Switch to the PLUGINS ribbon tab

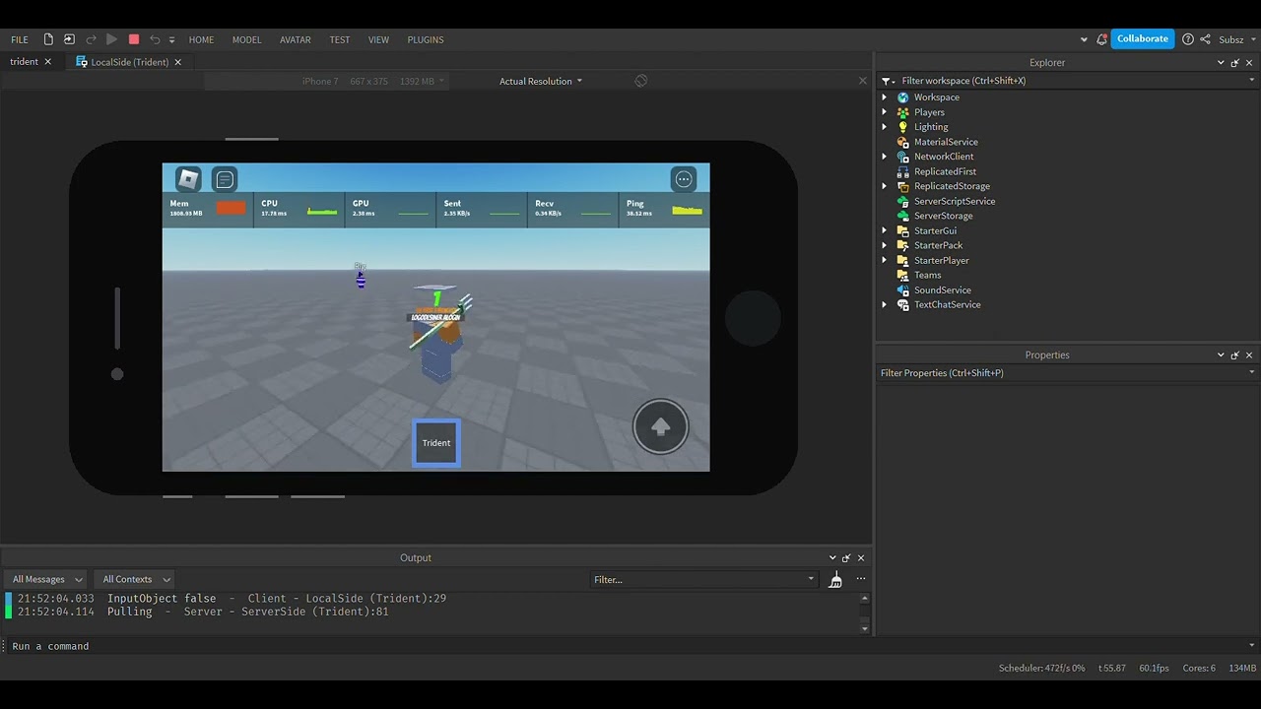click(x=426, y=39)
